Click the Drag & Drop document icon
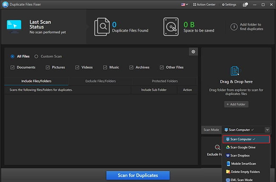Viewport: 276px width, 182px height. (x=236, y=71)
